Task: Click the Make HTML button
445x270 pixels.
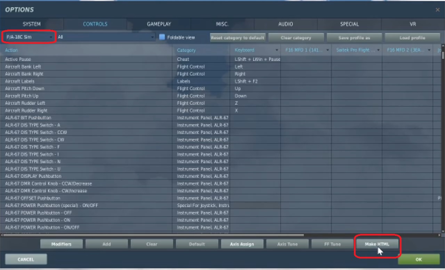Action: pos(377,244)
